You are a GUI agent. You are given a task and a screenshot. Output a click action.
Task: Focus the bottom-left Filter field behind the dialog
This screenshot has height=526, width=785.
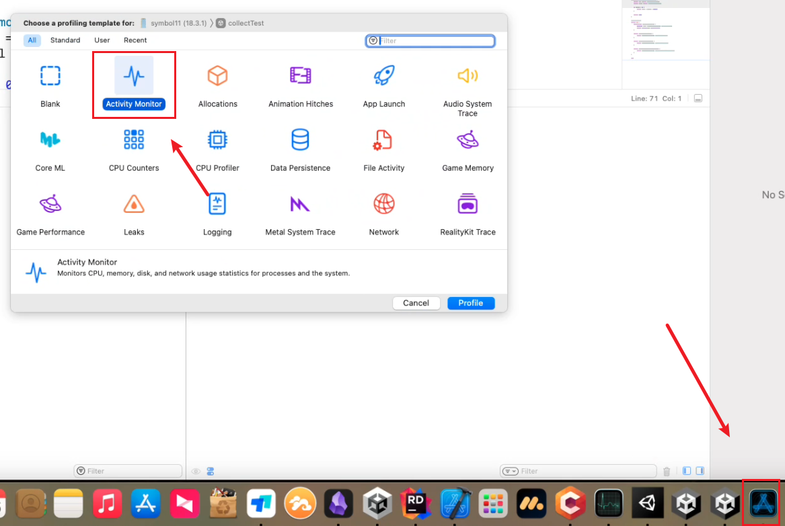tap(128, 471)
